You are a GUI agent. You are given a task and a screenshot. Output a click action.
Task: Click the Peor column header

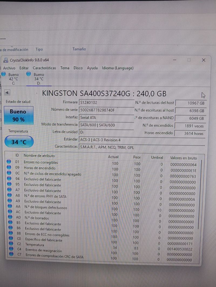[137, 157]
